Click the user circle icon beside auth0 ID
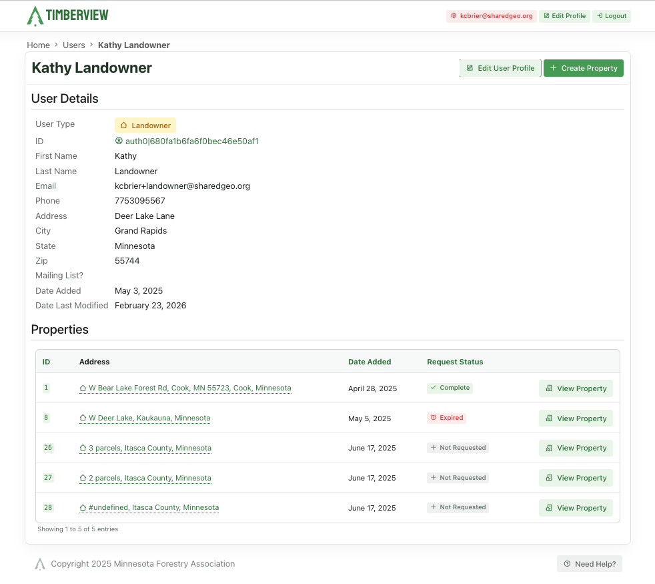 pos(119,141)
